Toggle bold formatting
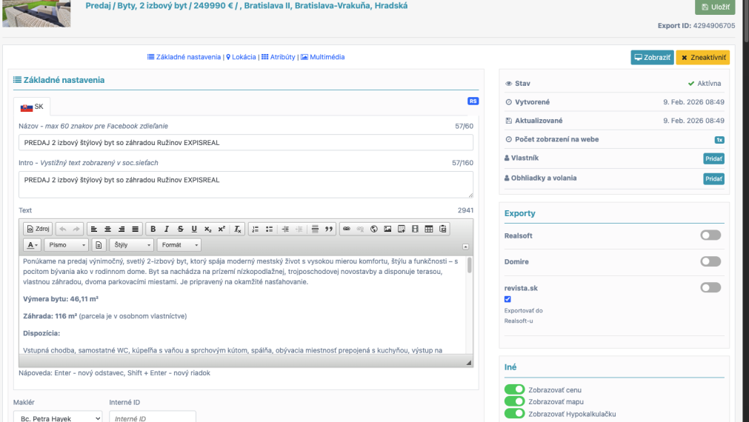This screenshot has width=749, height=422. tap(153, 230)
